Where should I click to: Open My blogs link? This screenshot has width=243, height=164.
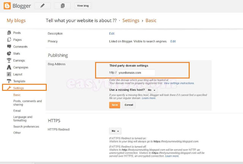coord(16,20)
